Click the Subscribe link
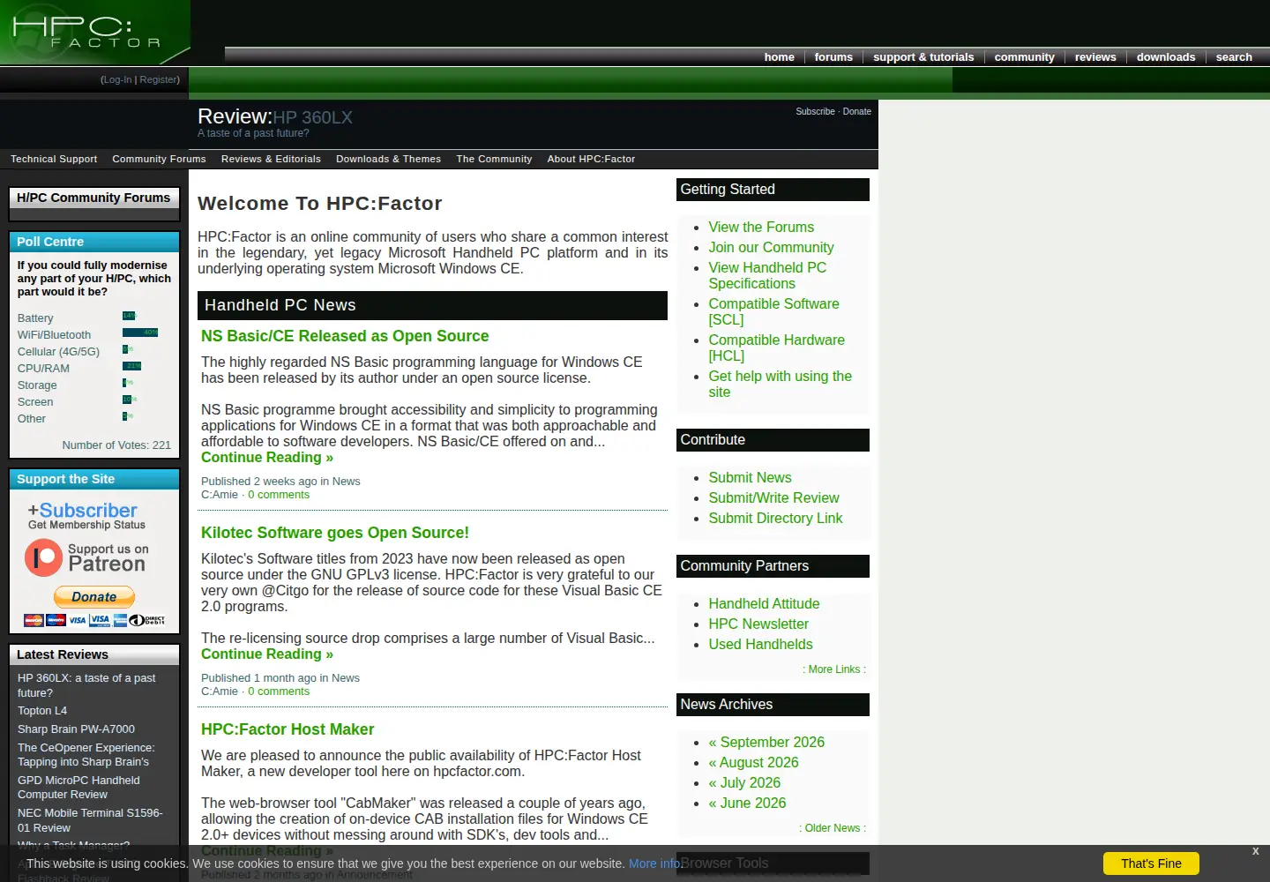This screenshot has height=882, width=1270. [815, 112]
